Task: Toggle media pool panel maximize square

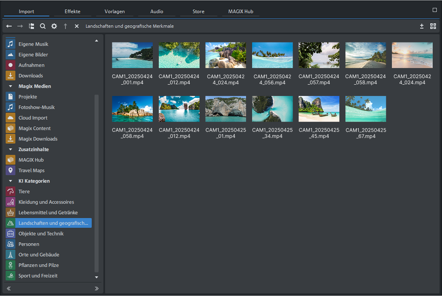Action: 435,10
